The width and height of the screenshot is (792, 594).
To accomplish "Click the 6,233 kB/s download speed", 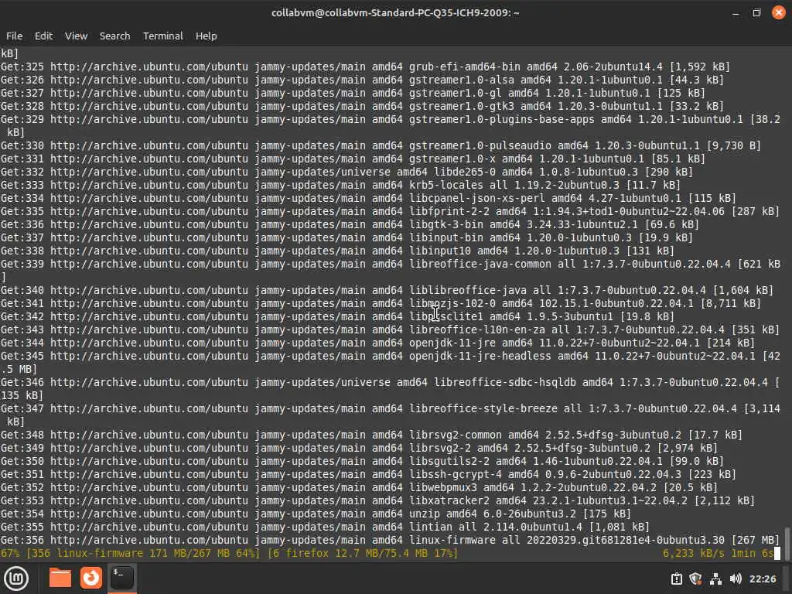I will (694, 553).
